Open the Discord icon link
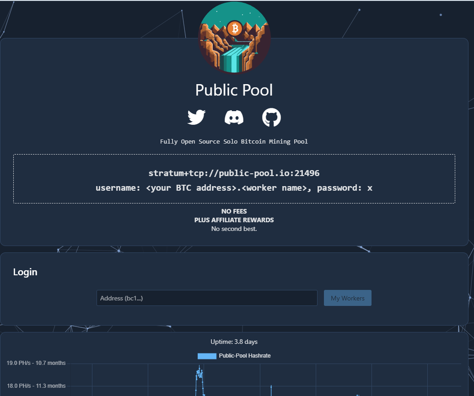474x396 pixels. (234, 117)
